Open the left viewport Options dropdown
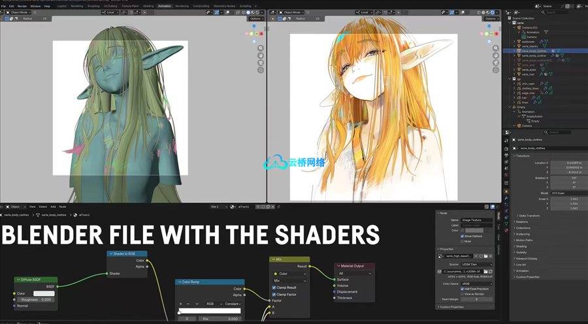The image size is (588, 324). (x=255, y=18)
